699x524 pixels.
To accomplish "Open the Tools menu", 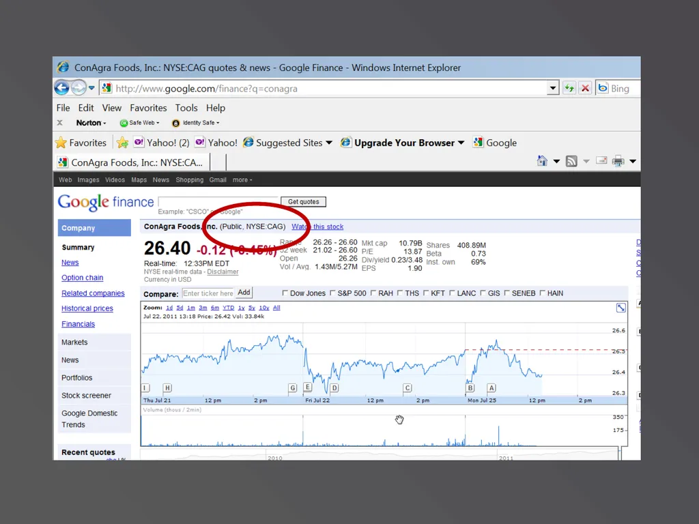I will [186, 108].
